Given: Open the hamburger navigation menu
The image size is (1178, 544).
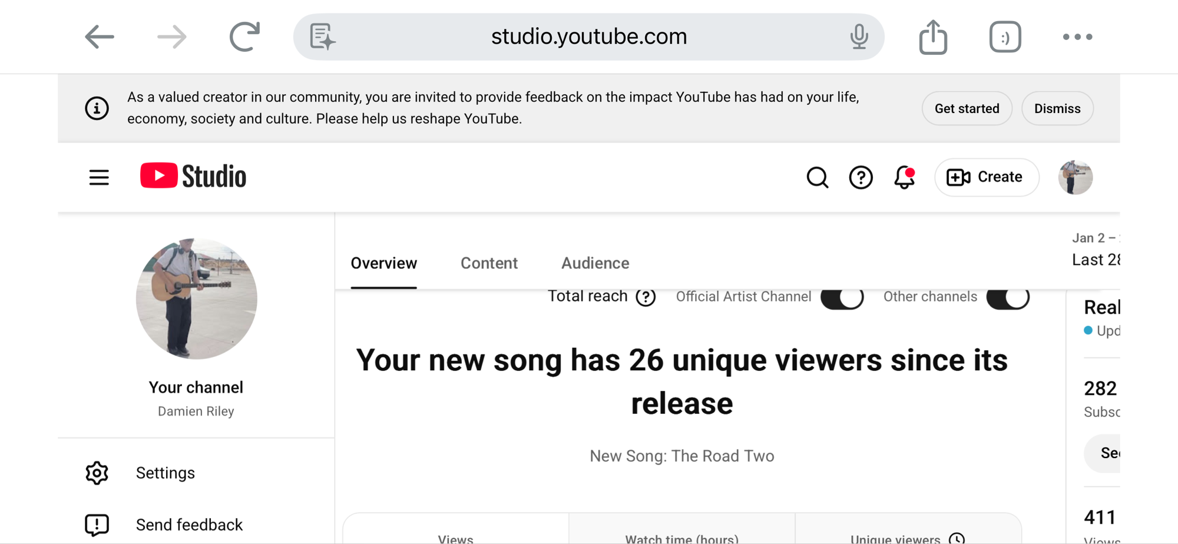Looking at the screenshot, I should point(99,177).
